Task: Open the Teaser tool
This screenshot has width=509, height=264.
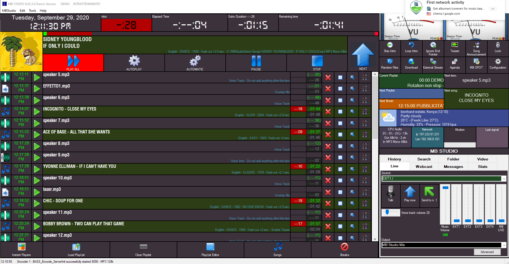Action: coord(454,45)
